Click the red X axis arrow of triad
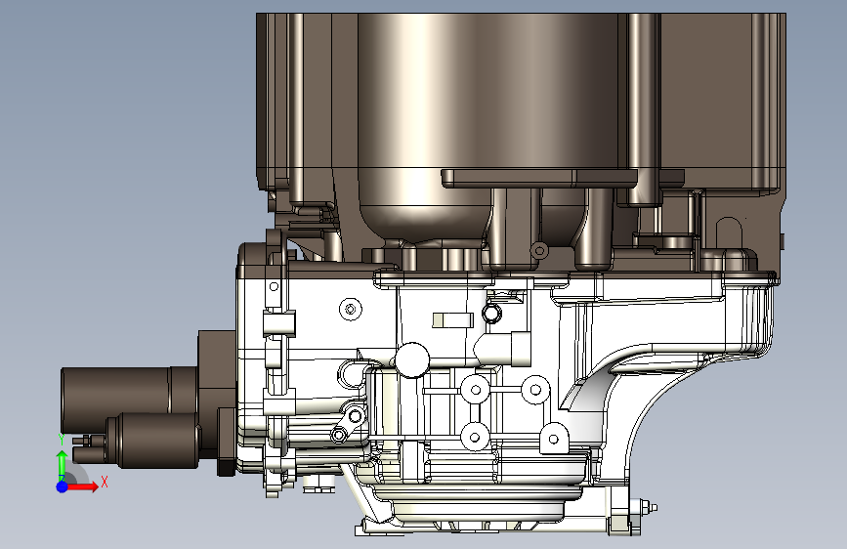Screen dimensions: 847x549 pos(83,486)
